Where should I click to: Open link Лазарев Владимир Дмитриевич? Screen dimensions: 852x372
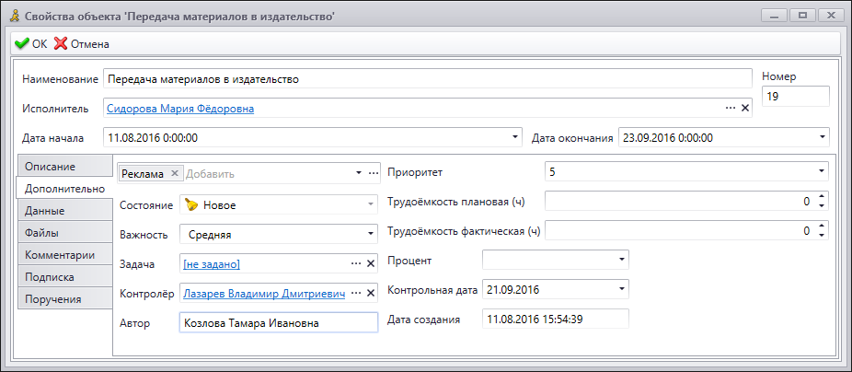[x=265, y=293]
